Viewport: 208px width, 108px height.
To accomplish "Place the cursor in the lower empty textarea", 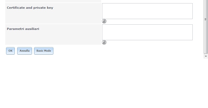I will (147, 32).
